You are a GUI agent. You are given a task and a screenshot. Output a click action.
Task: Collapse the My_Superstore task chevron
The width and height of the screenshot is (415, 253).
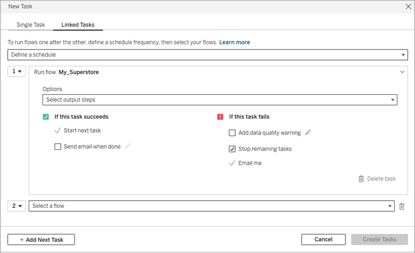click(402, 72)
